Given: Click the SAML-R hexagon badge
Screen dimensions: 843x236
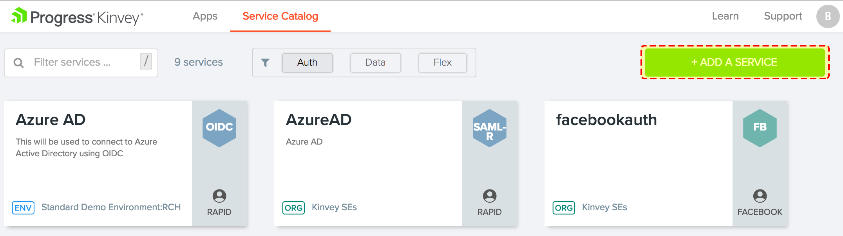Looking at the screenshot, I should point(489,128).
